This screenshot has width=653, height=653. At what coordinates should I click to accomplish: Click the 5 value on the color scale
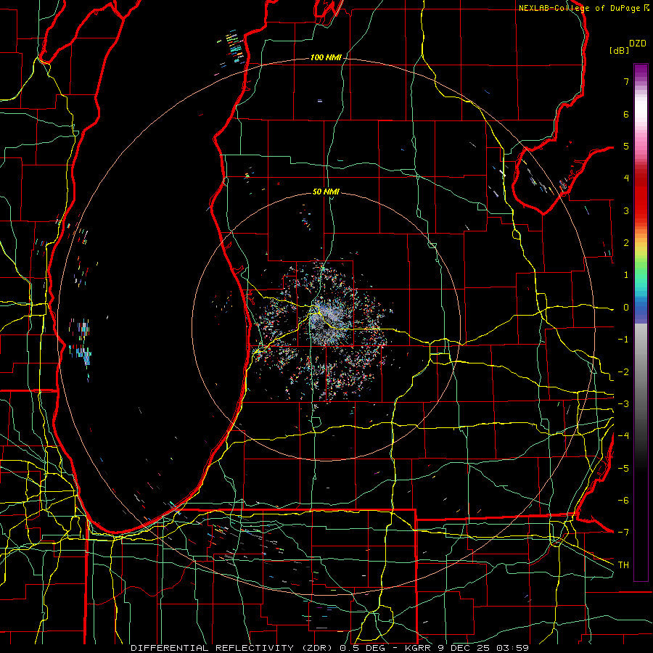coord(626,146)
